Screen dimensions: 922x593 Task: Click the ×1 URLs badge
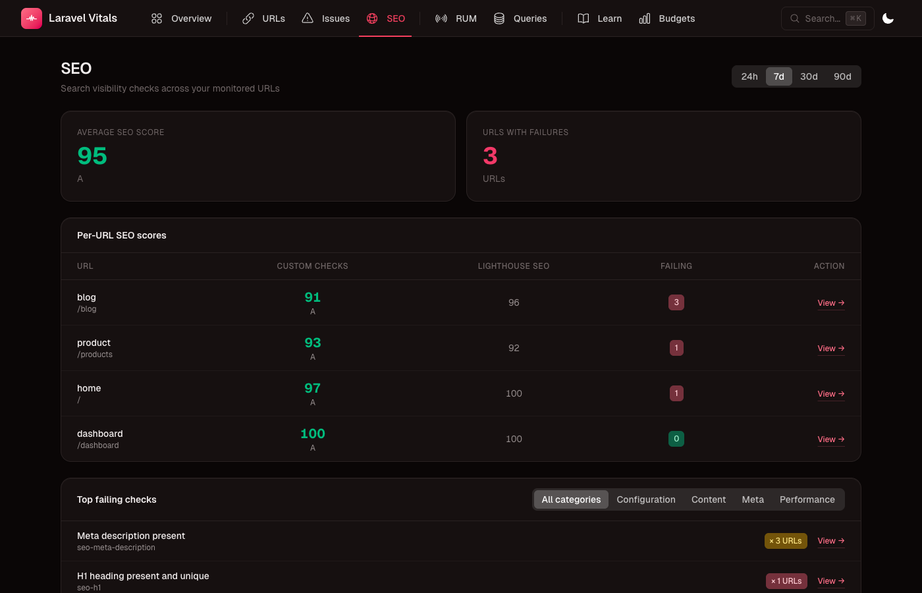tap(786, 581)
